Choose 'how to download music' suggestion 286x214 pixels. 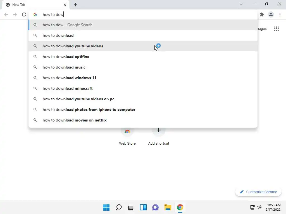pos(143,67)
